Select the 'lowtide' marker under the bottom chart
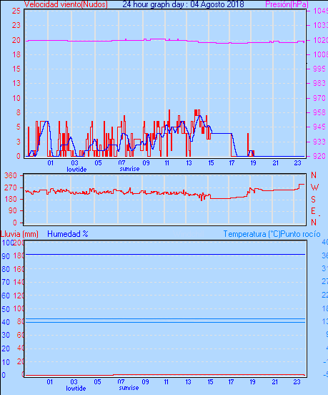The width and height of the screenshot is (328, 395). tap(76, 388)
